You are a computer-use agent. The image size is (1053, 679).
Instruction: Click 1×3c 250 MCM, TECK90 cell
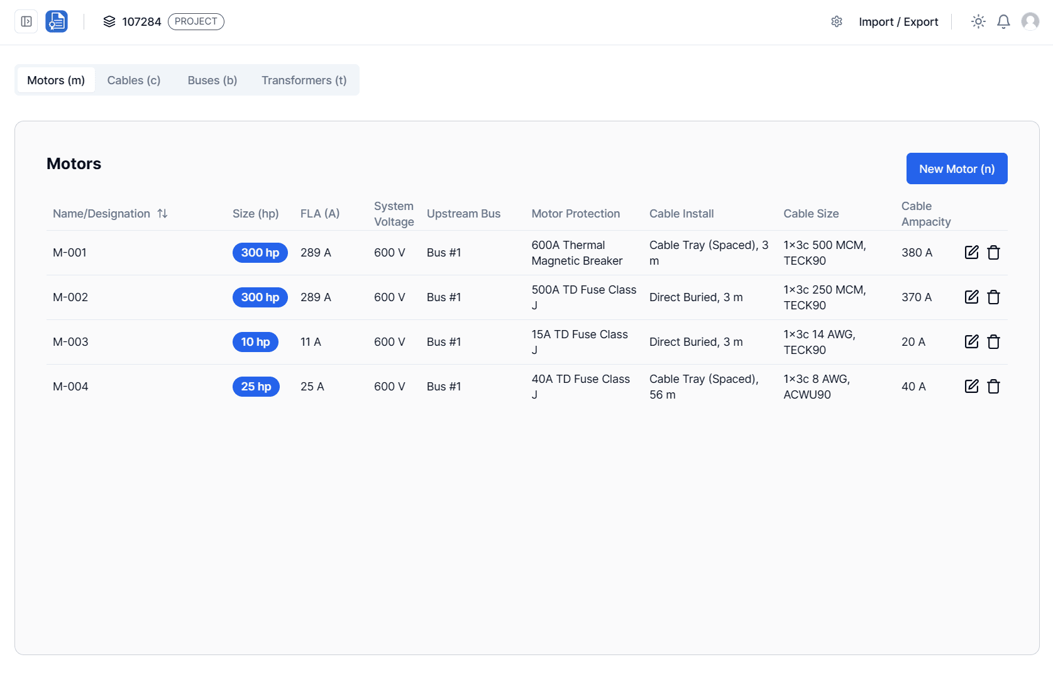(825, 297)
